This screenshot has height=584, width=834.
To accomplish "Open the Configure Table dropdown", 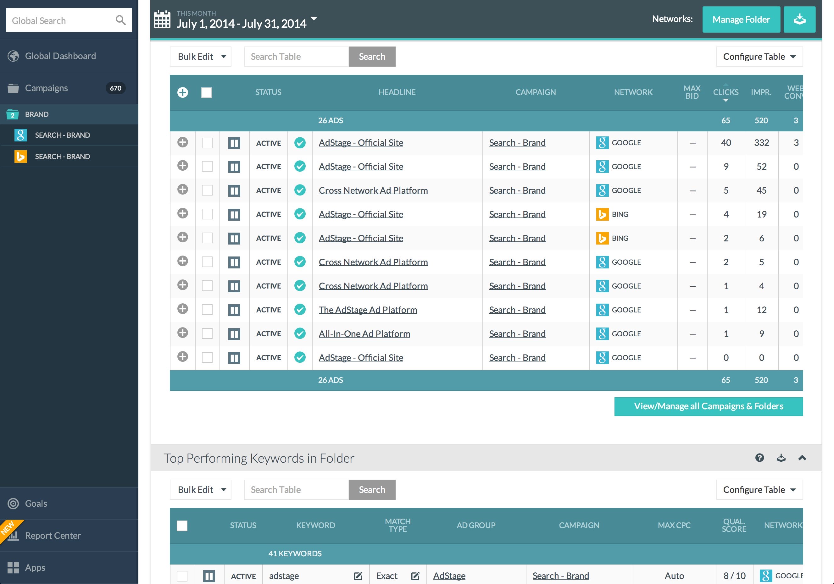I will click(x=759, y=56).
